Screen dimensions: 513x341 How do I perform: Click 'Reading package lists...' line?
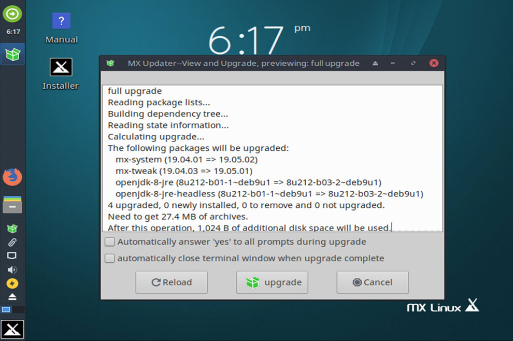(x=159, y=103)
